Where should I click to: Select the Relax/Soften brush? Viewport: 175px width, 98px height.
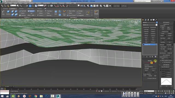pyautogui.click(x=71, y=11)
